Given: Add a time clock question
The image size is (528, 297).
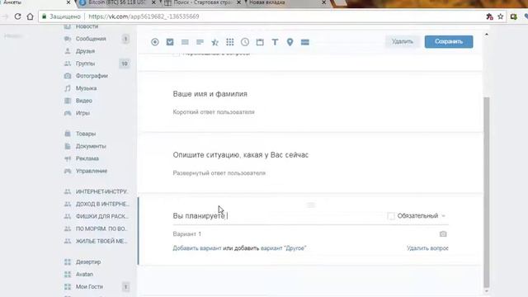Looking at the screenshot, I should pos(245,42).
